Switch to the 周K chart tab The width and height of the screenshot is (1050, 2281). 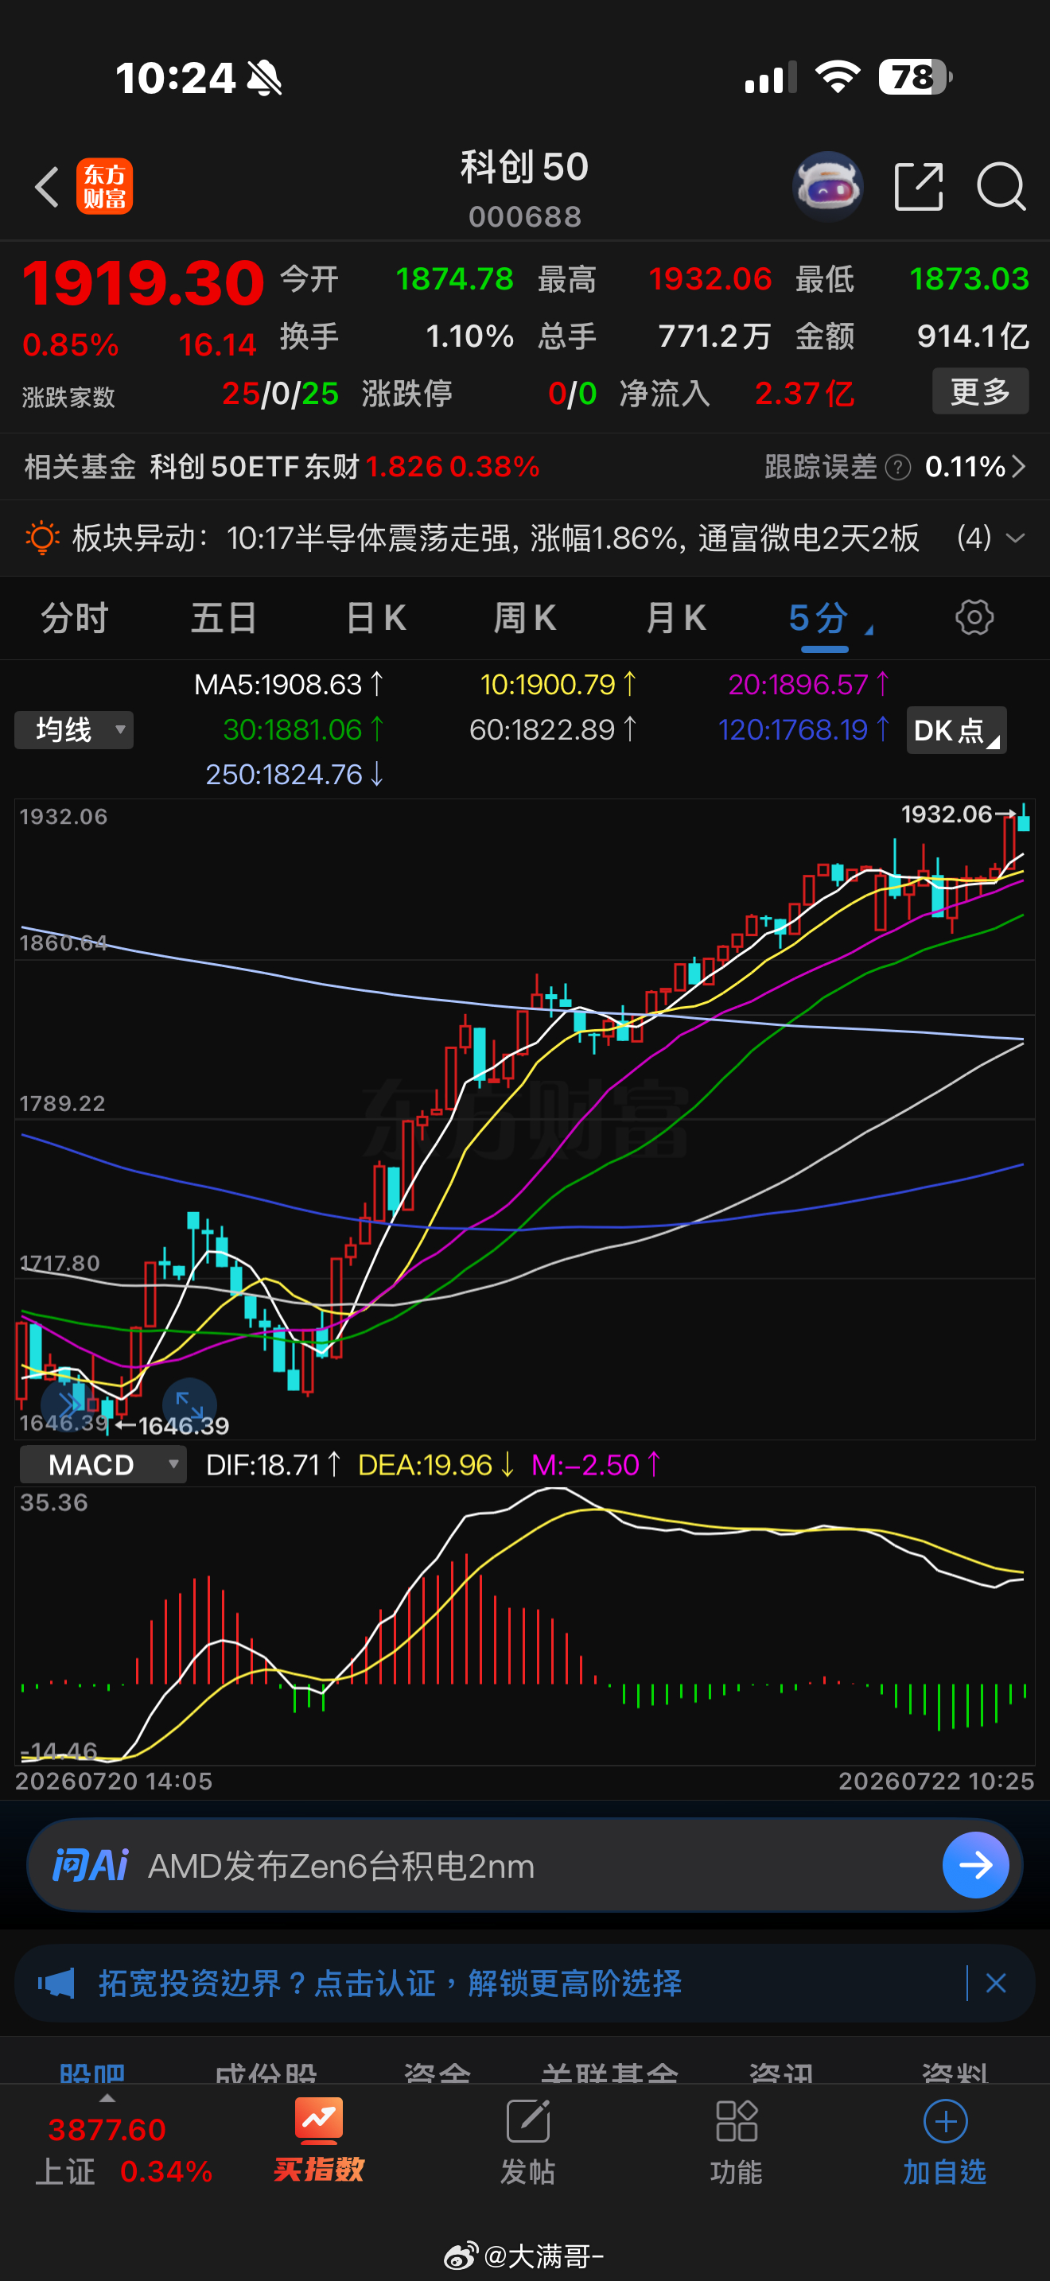tap(525, 617)
